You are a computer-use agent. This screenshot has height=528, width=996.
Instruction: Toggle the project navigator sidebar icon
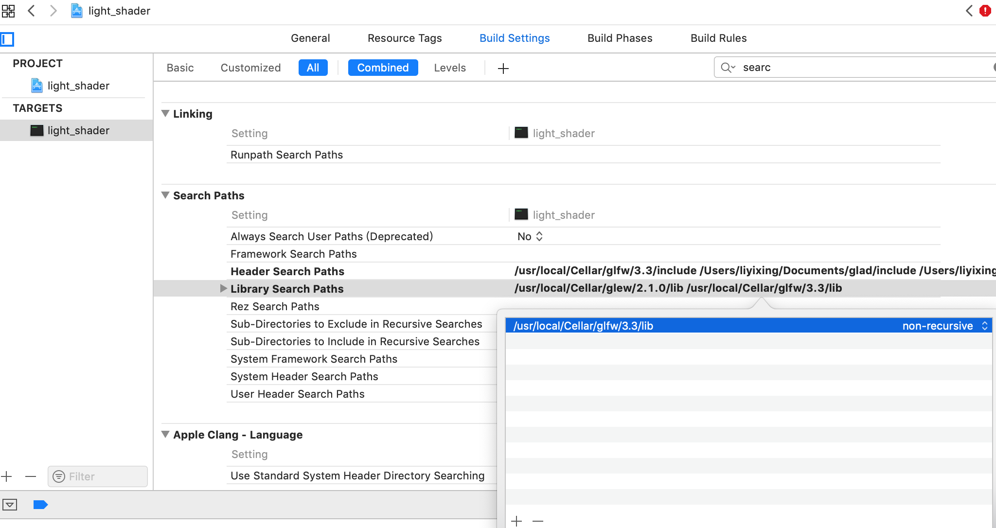(7, 39)
